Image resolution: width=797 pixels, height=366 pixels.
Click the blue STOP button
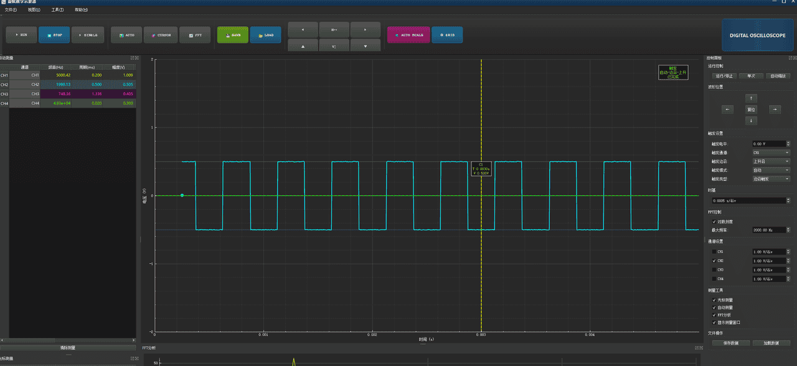coord(54,35)
